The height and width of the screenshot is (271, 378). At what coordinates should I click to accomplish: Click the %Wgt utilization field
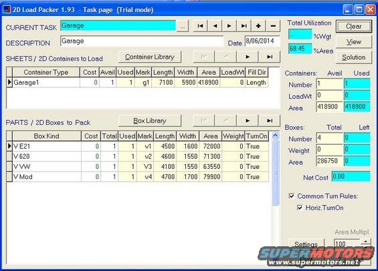[300, 35]
